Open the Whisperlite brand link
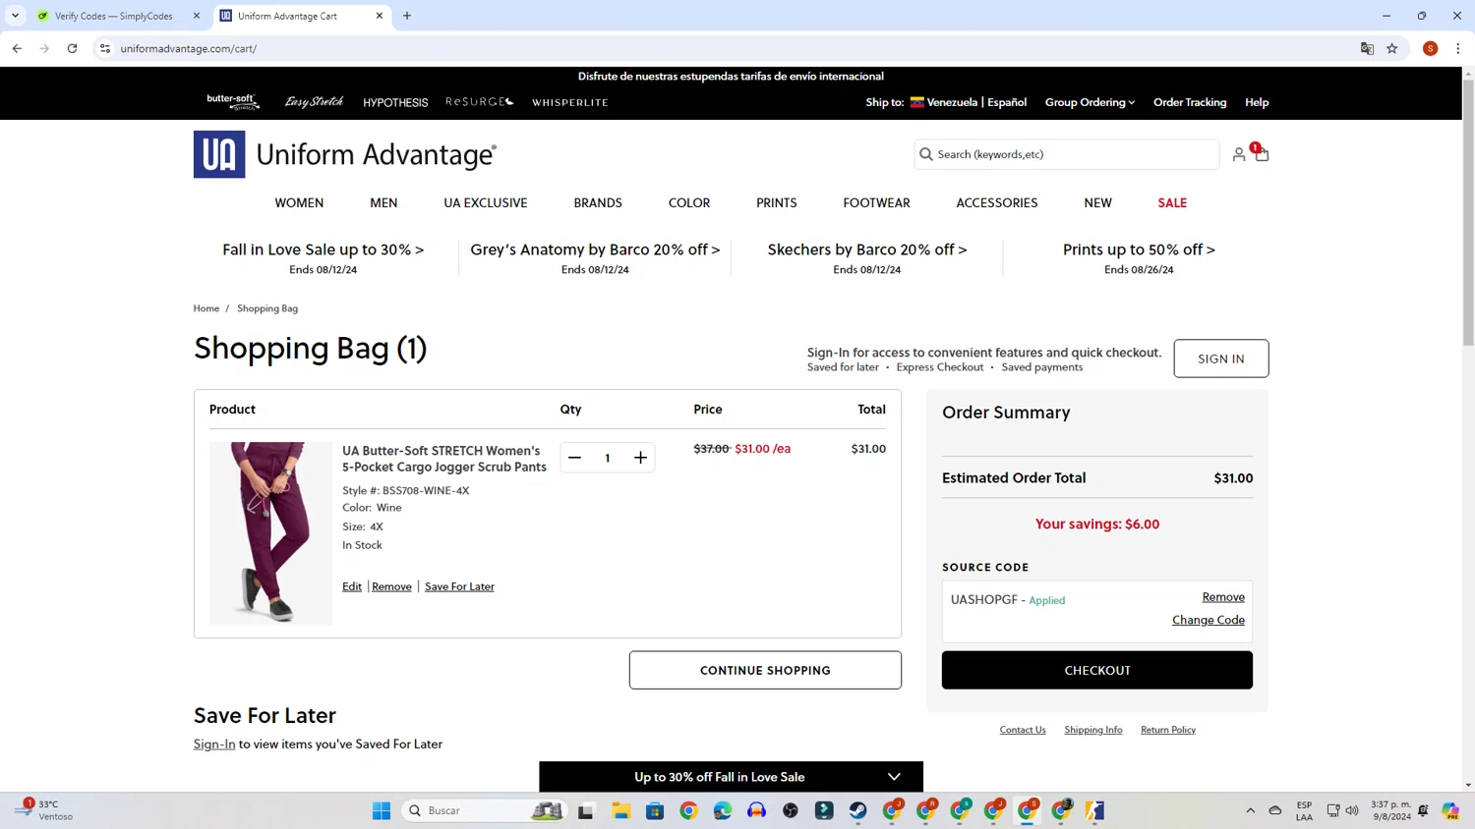The width and height of the screenshot is (1475, 829). coord(570,102)
